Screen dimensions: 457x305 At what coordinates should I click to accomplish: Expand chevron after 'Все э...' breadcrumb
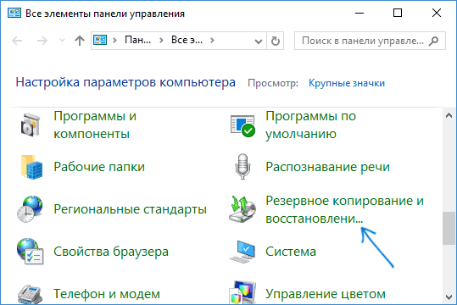212,40
